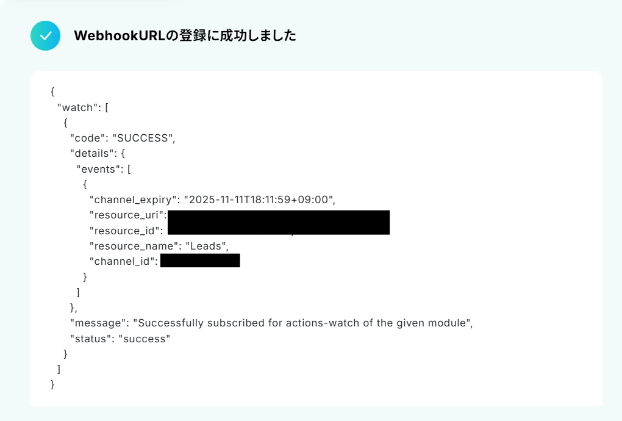The width and height of the screenshot is (622, 421).
Task: Click the "channel_expiry" key label
Action: (133, 200)
